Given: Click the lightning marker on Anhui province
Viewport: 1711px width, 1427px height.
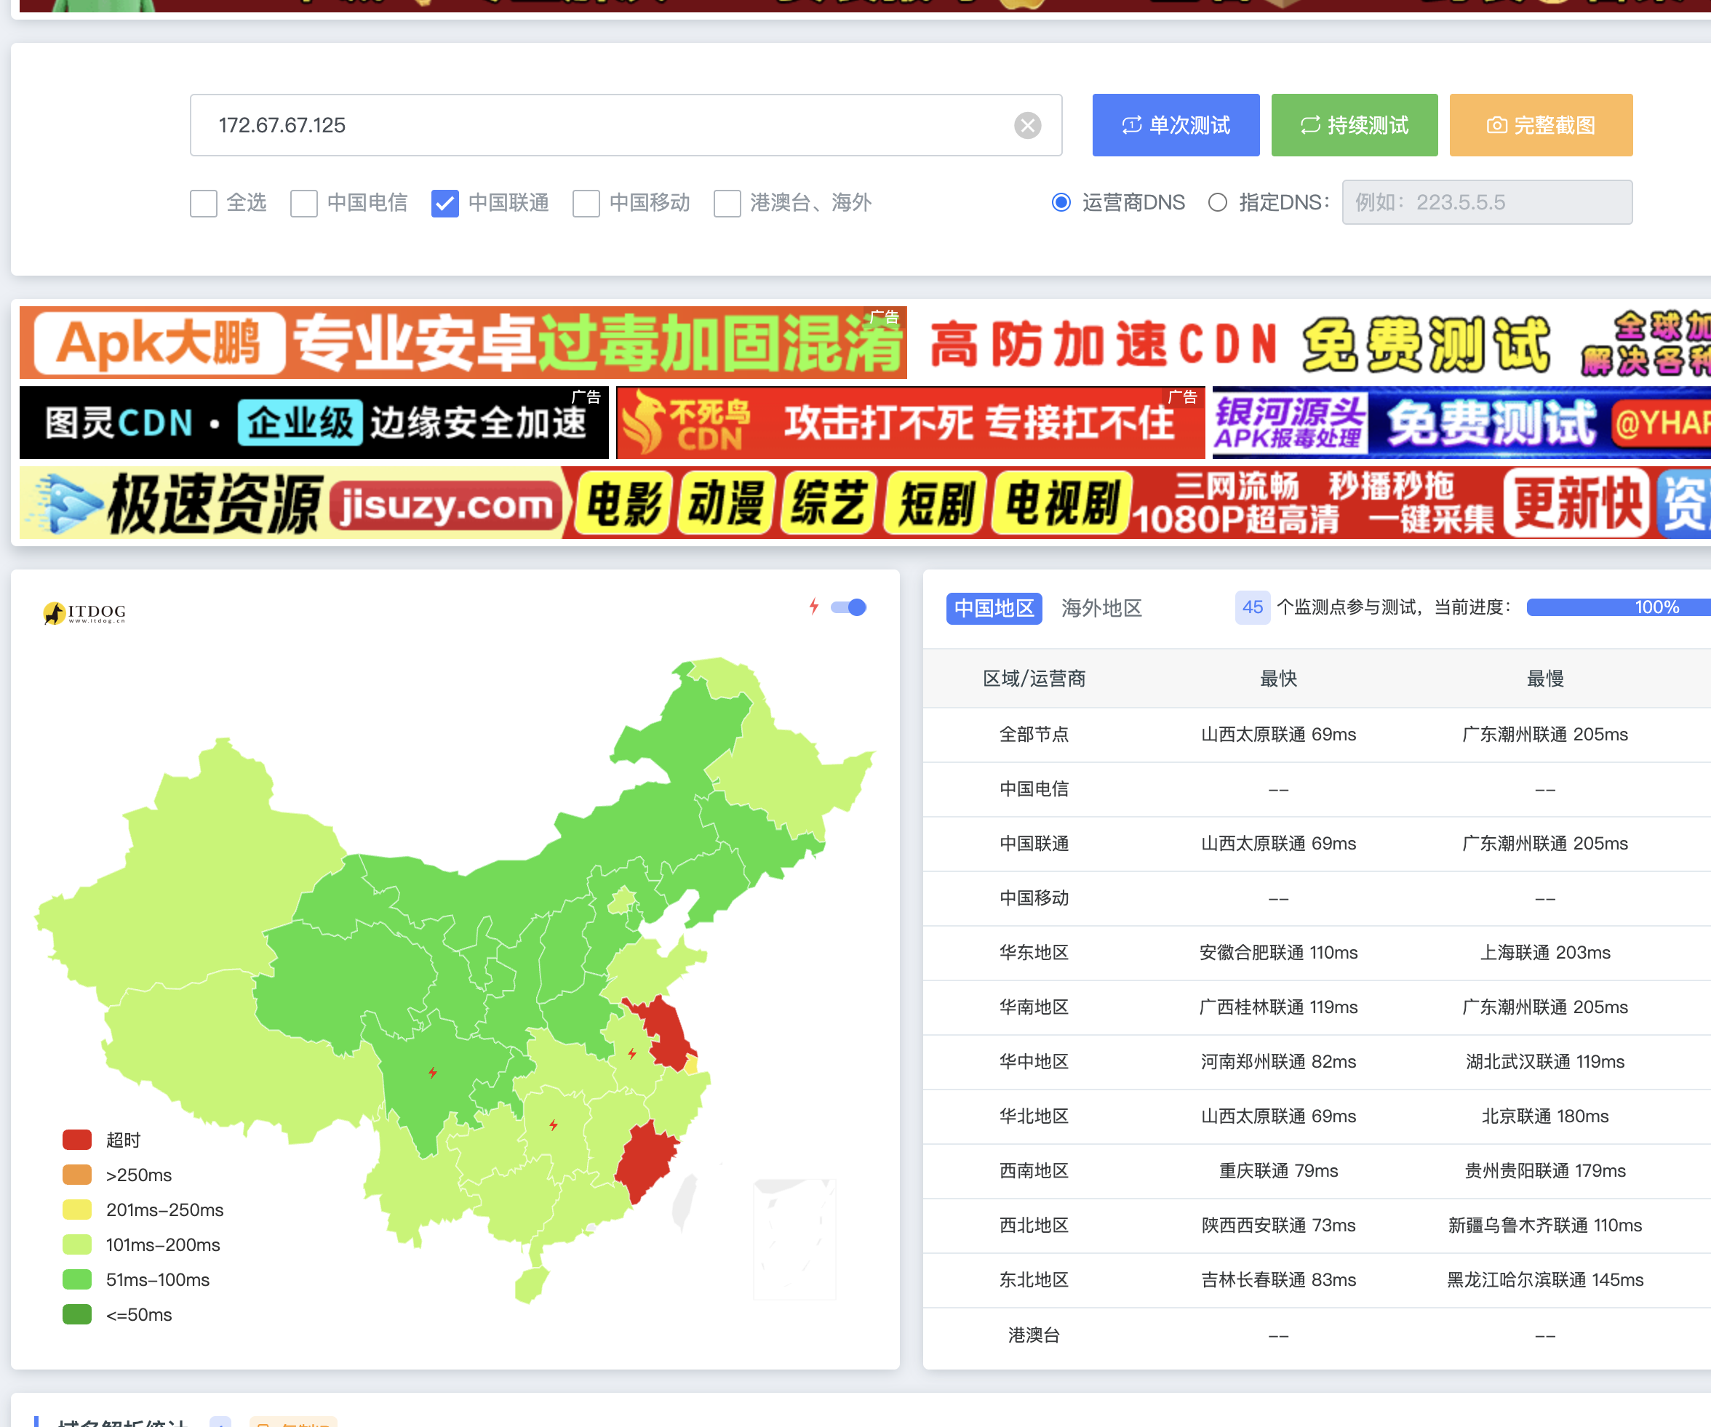Looking at the screenshot, I should point(632,1054).
